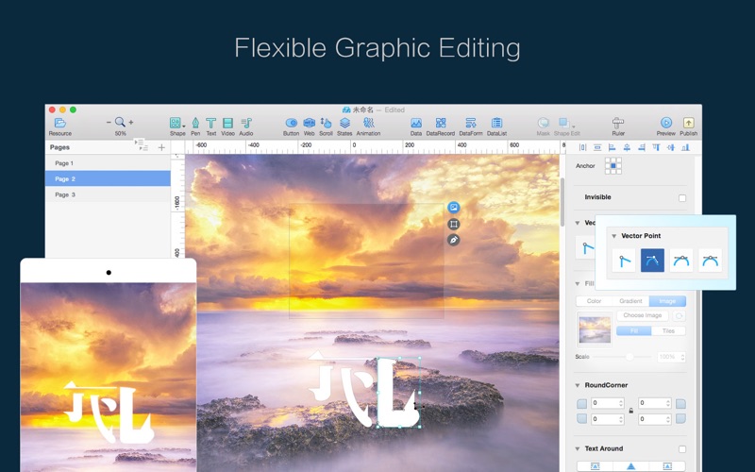The image size is (755, 472).
Task: Click the Data toolbar icon
Action: click(x=416, y=126)
